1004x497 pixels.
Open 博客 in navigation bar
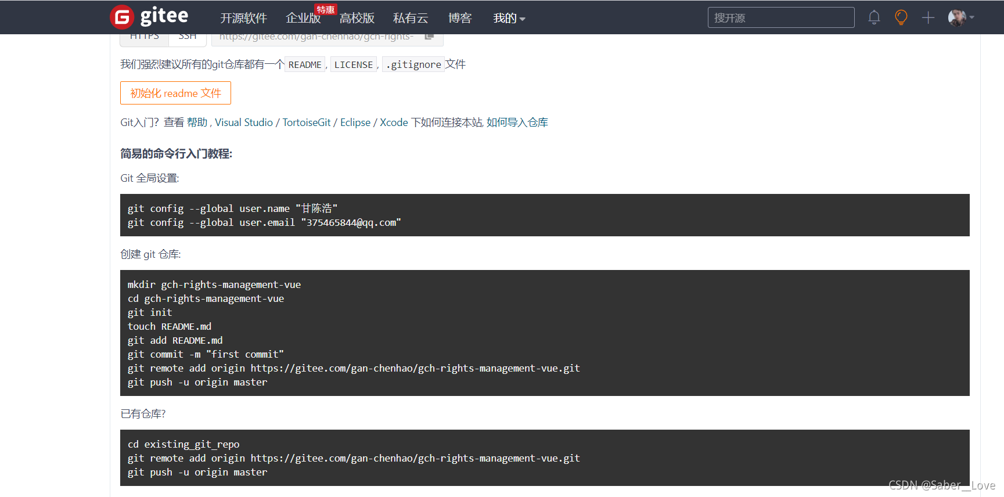click(x=460, y=18)
